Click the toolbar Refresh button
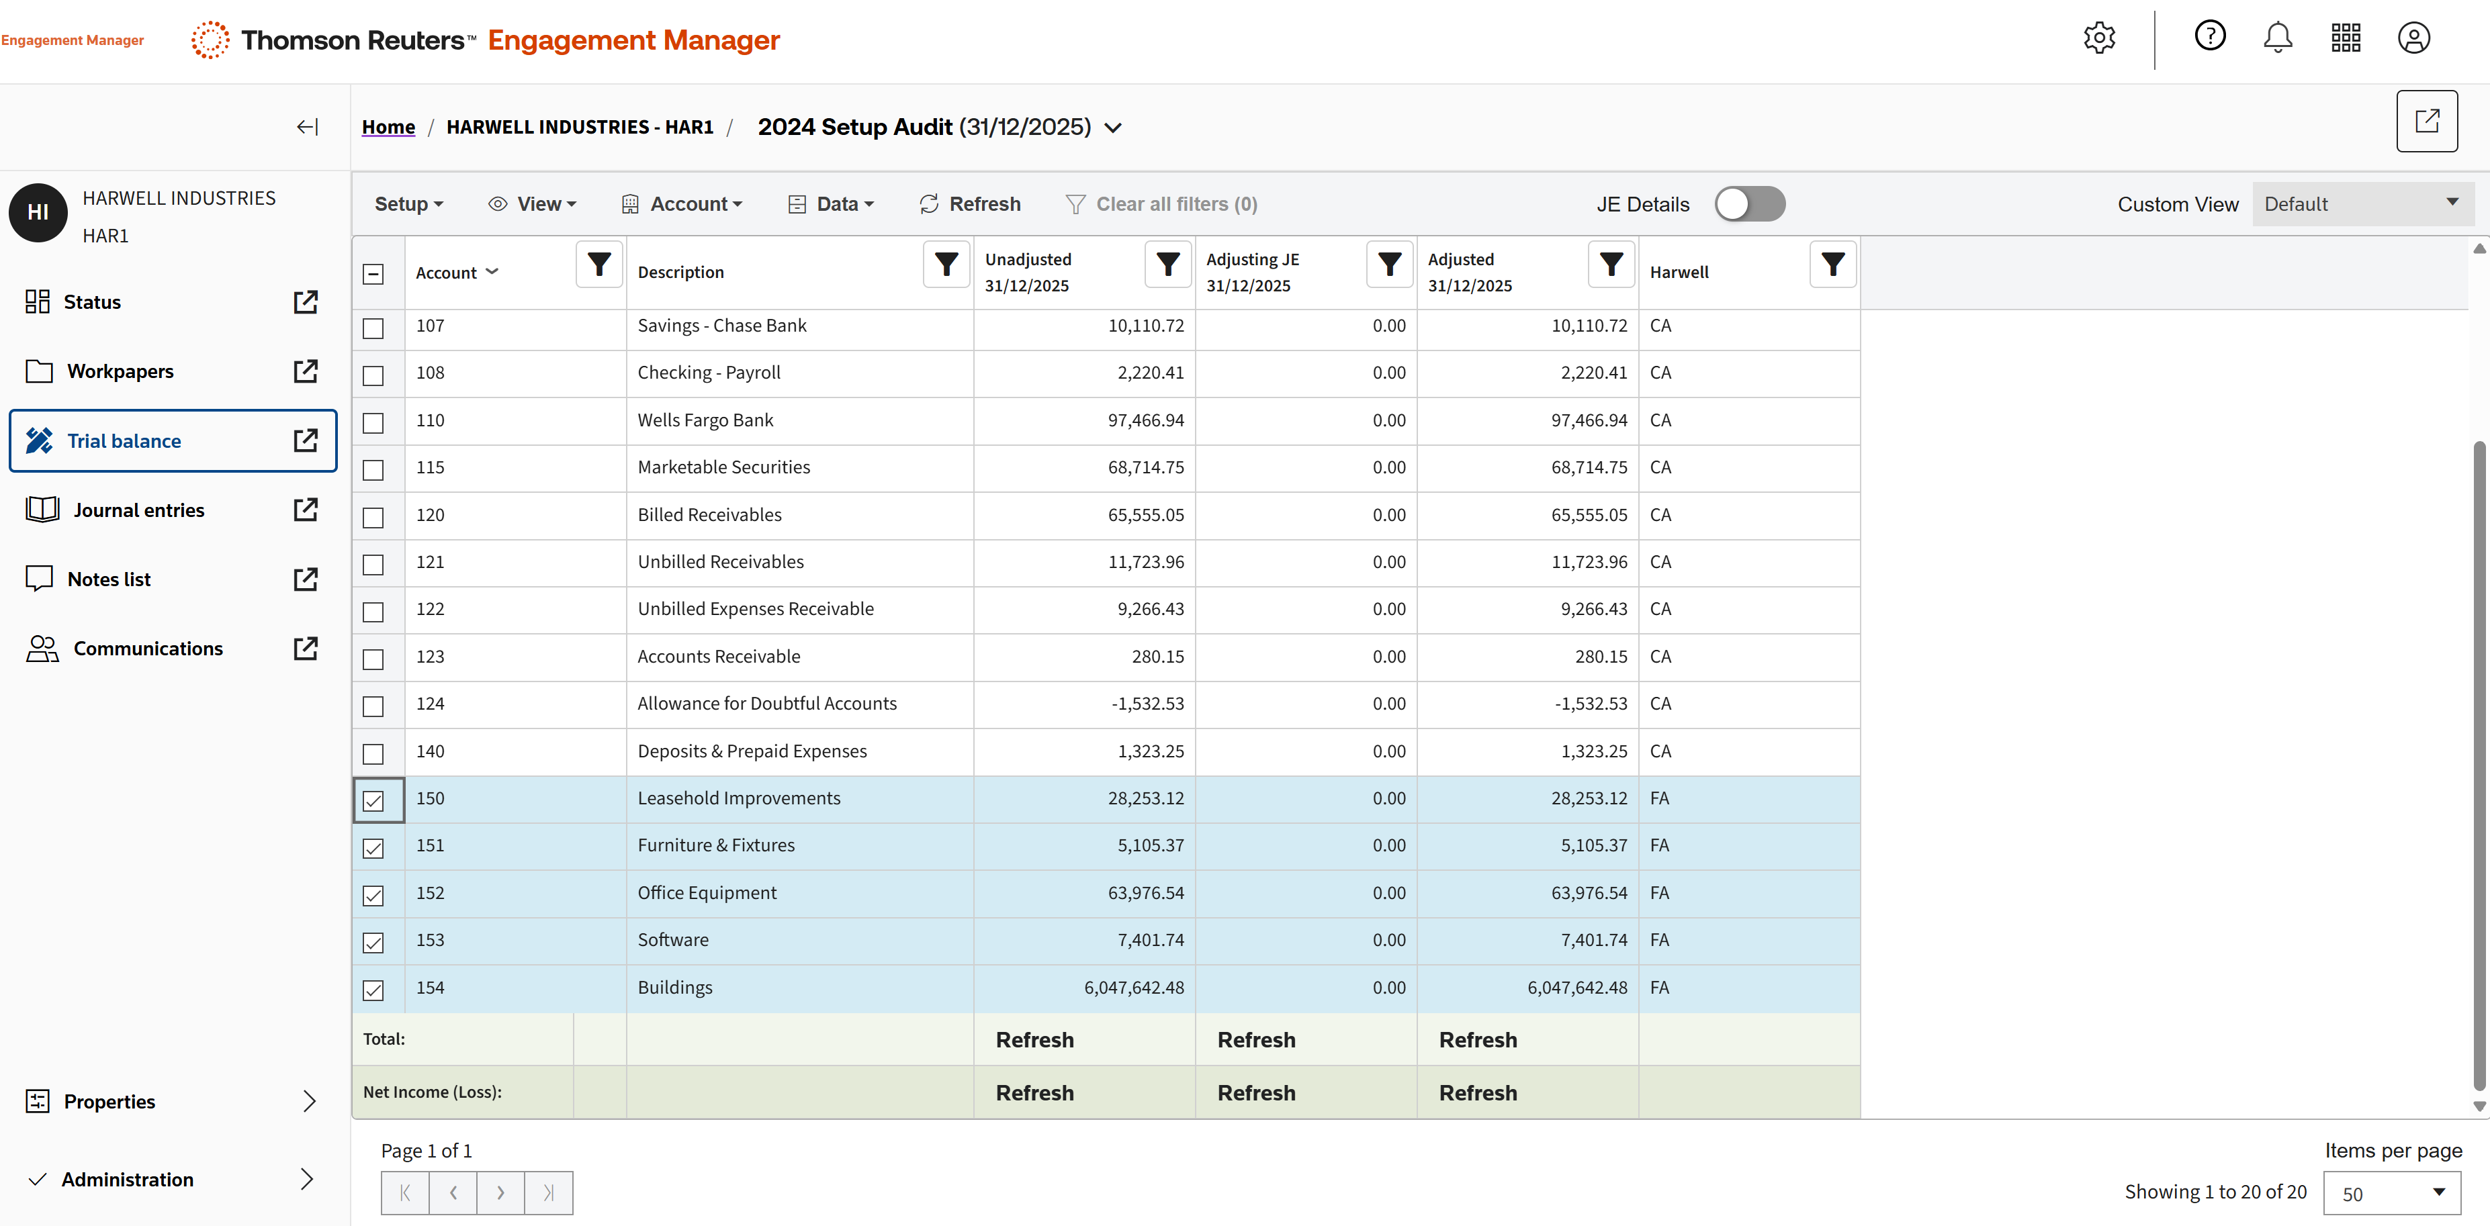The width and height of the screenshot is (2490, 1226). [x=969, y=204]
